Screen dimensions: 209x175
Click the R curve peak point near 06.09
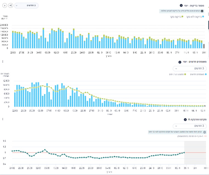pos(45,150)
